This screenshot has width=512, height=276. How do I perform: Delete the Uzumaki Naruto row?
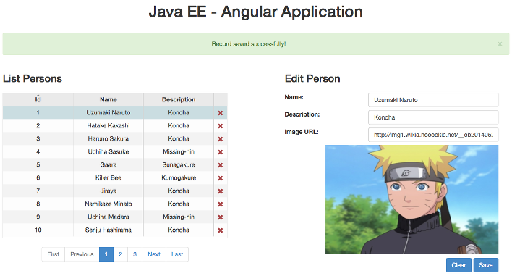pyautogui.click(x=221, y=113)
